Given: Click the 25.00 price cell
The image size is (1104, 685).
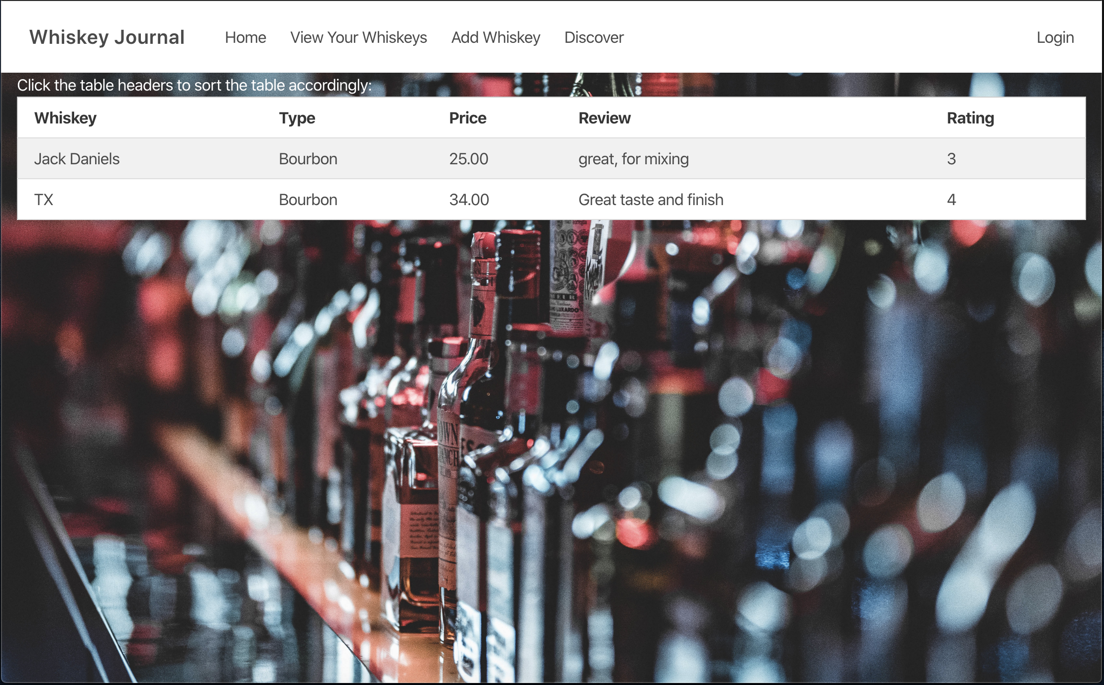Looking at the screenshot, I should (468, 159).
